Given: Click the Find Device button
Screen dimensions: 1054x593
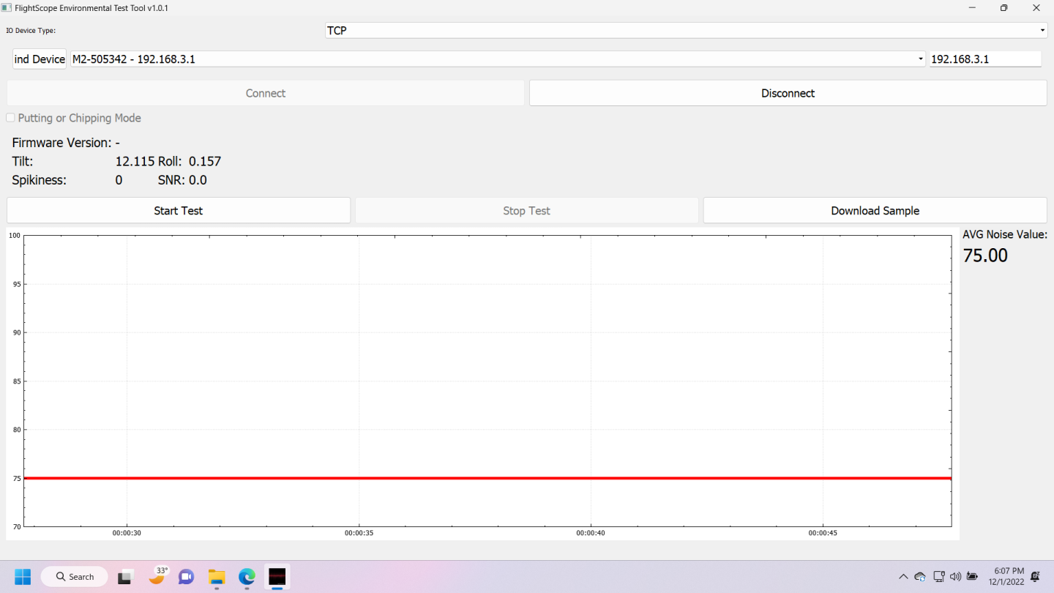Looking at the screenshot, I should [40, 59].
